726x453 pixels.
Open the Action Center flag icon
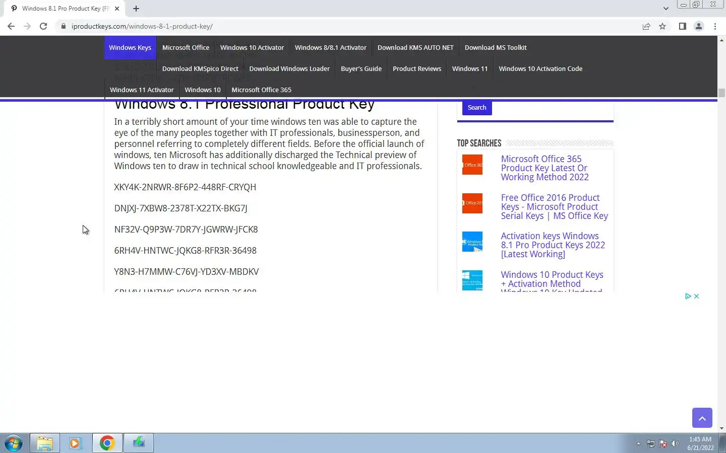[663, 444]
